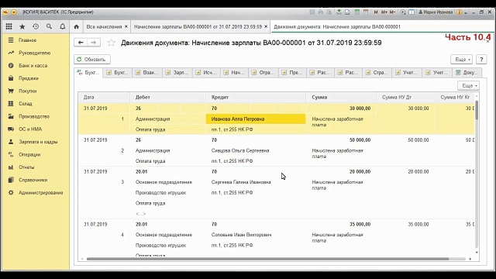Open the history clock icon

pyautogui.click(x=36, y=27)
